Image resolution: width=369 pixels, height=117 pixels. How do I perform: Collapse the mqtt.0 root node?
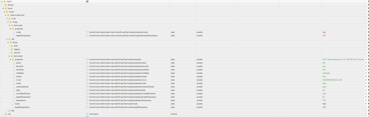point(2,2)
